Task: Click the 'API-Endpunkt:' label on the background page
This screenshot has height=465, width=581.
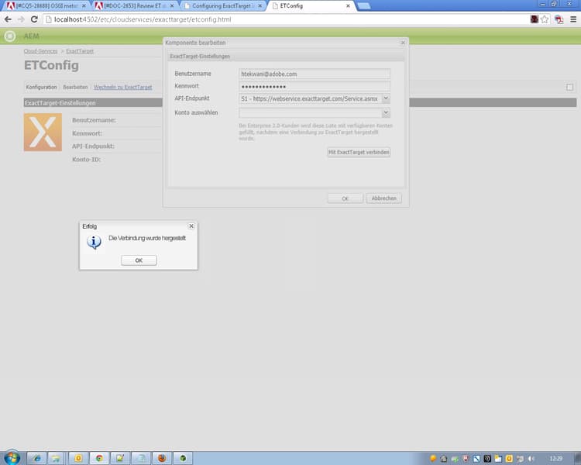Action: coord(93,146)
